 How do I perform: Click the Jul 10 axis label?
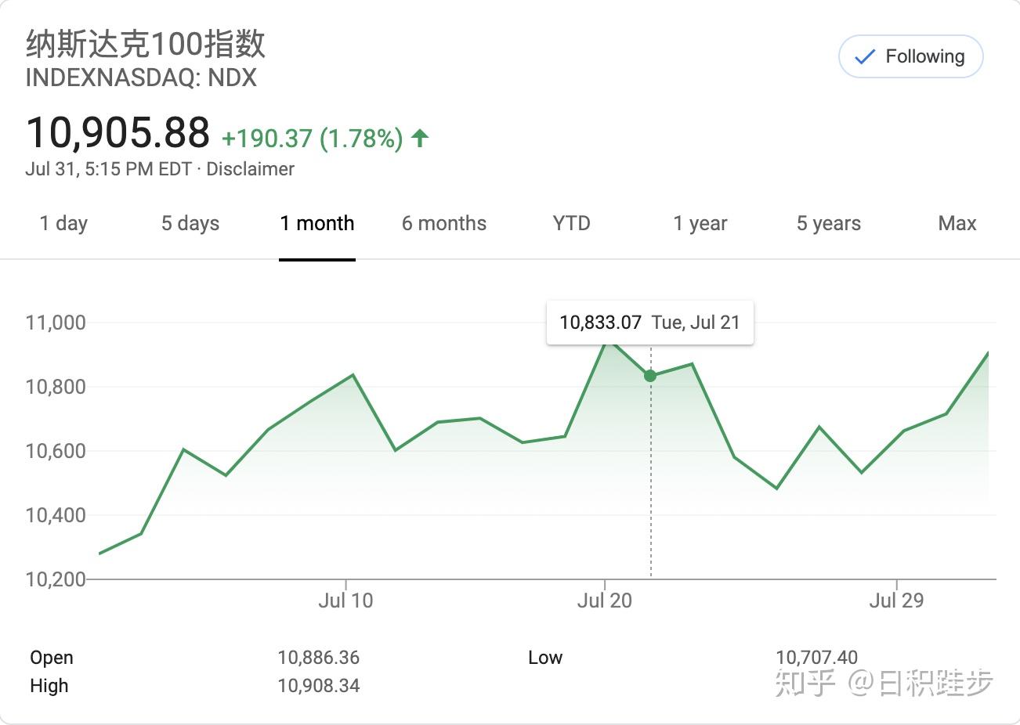point(345,601)
